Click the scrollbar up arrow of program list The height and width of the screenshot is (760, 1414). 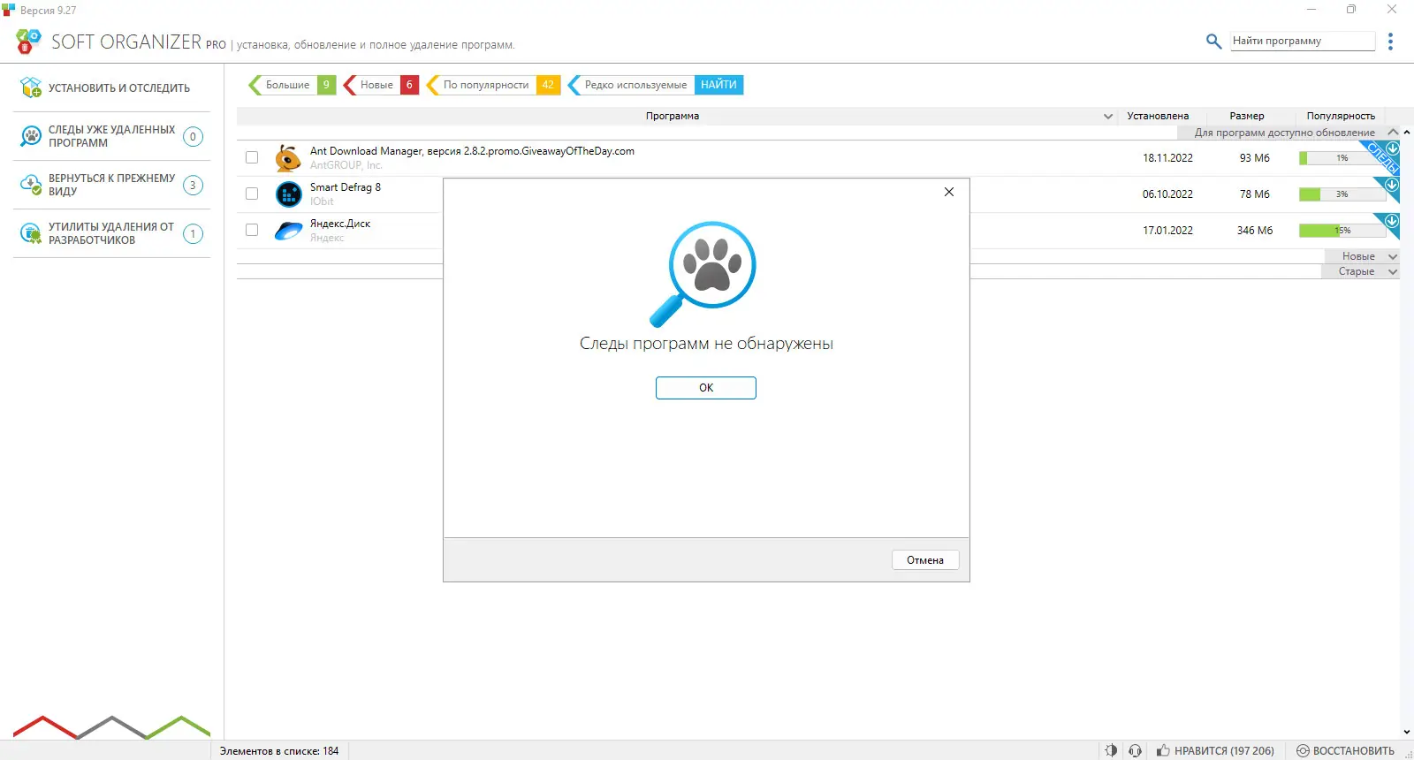[1407, 133]
